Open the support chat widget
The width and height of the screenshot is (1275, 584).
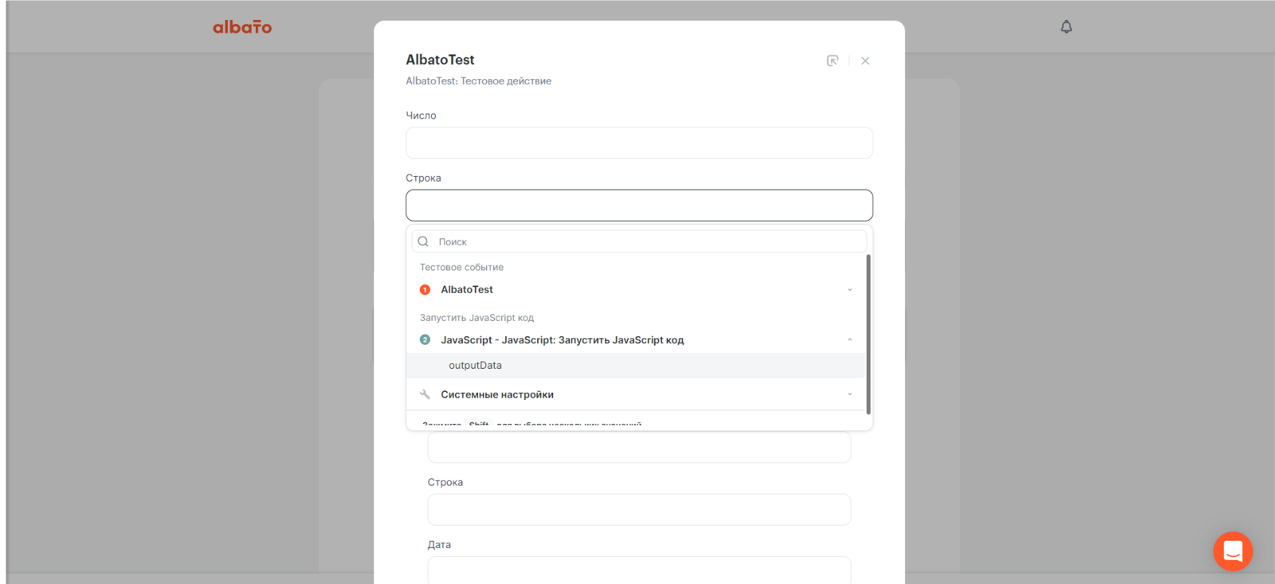pyautogui.click(x=1233, y=551)
